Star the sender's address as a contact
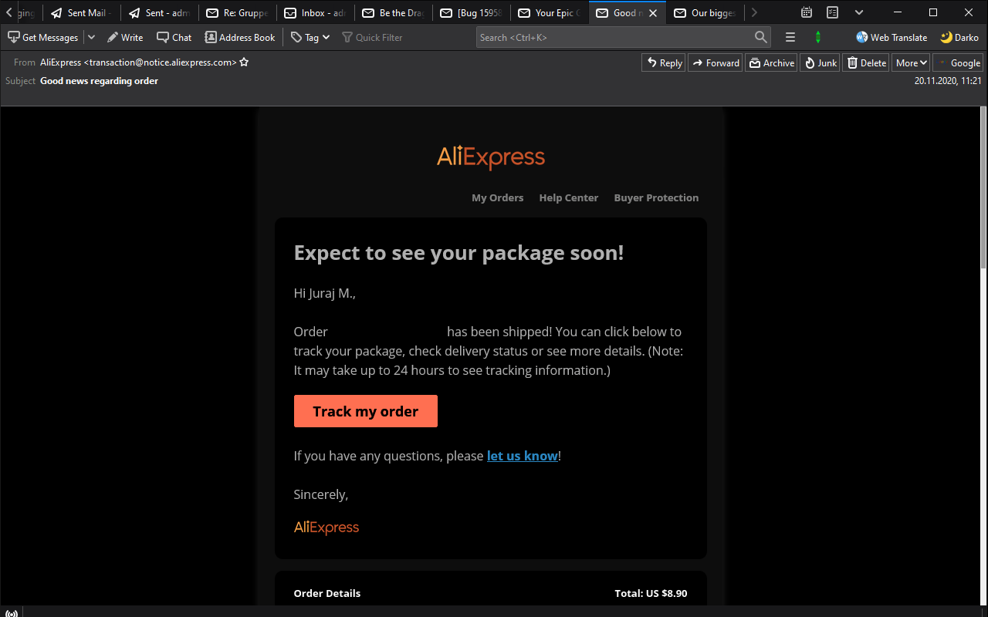Screen dimensions: 988x617 [x=244, y=62]
